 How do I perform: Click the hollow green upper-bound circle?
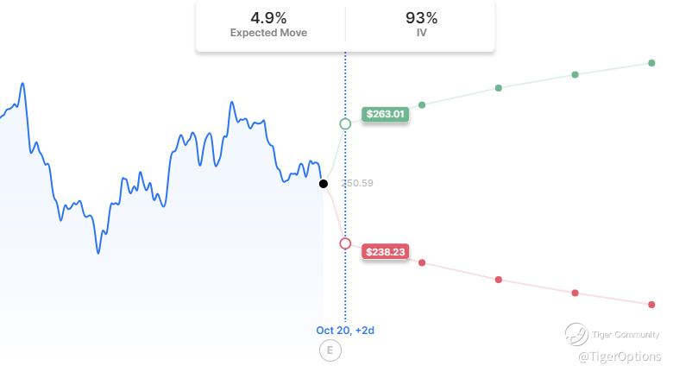[345, 124]
